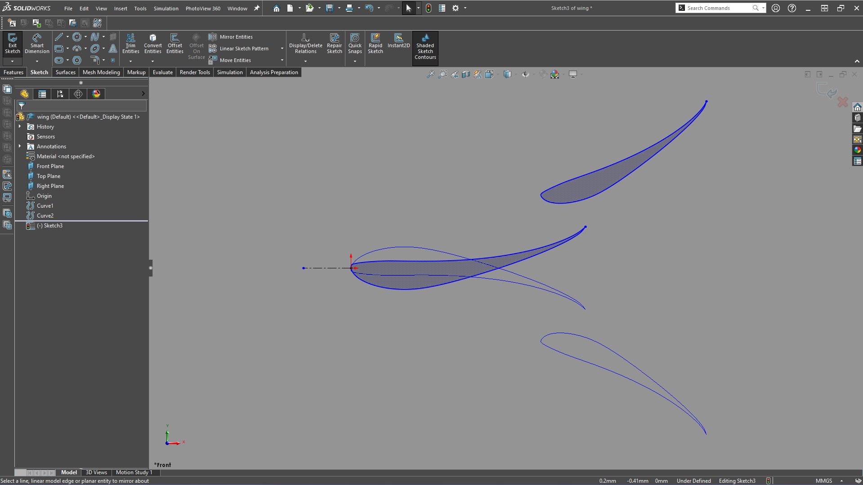Open the FeatureManager Design Tree tab
The height and width of the screenshot is (485, 863).
tap(24, 93)
